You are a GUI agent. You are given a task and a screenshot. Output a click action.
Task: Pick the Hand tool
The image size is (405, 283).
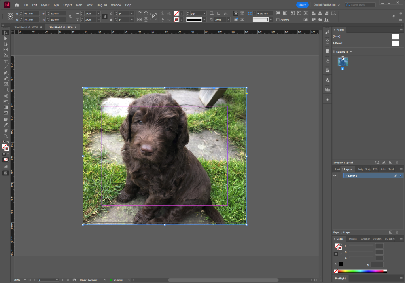point(6,130)
